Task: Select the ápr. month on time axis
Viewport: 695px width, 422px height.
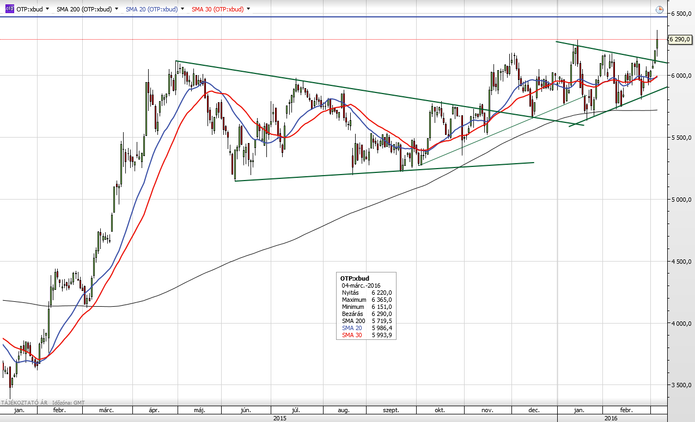Action: (155, 410)
